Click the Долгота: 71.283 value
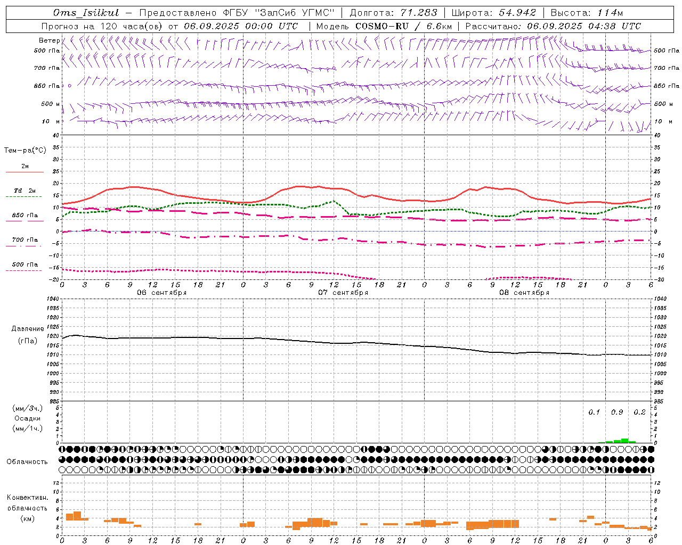The image size is (682, 545). [394, 13]
